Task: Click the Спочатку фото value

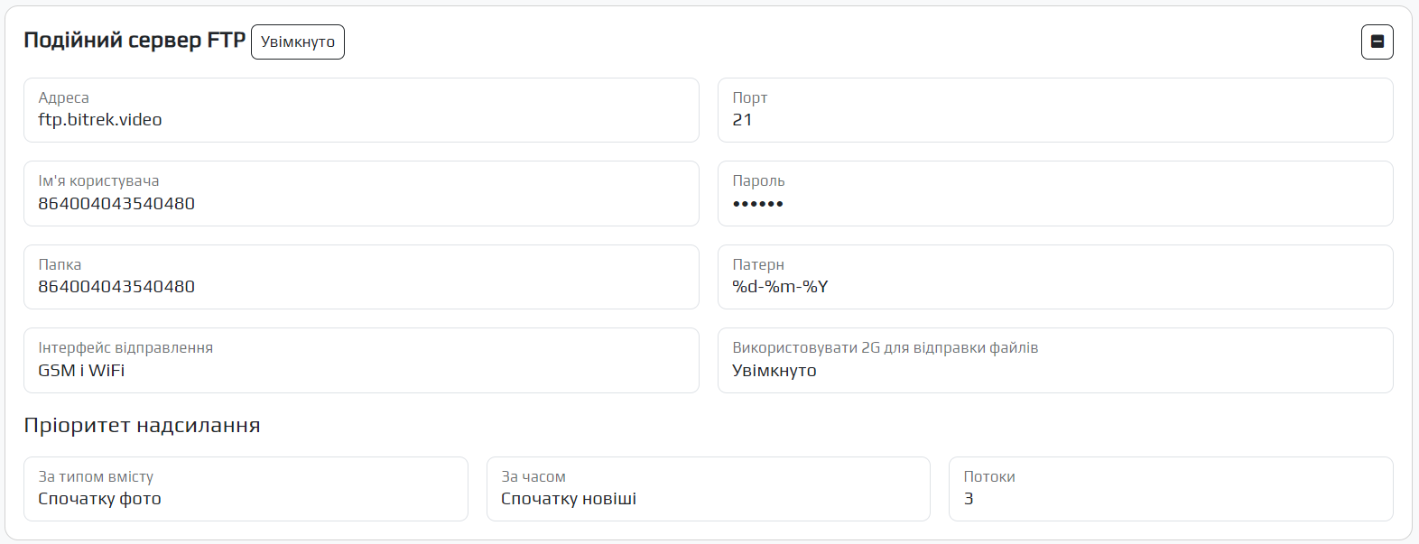Action: (x=99, y=499)
